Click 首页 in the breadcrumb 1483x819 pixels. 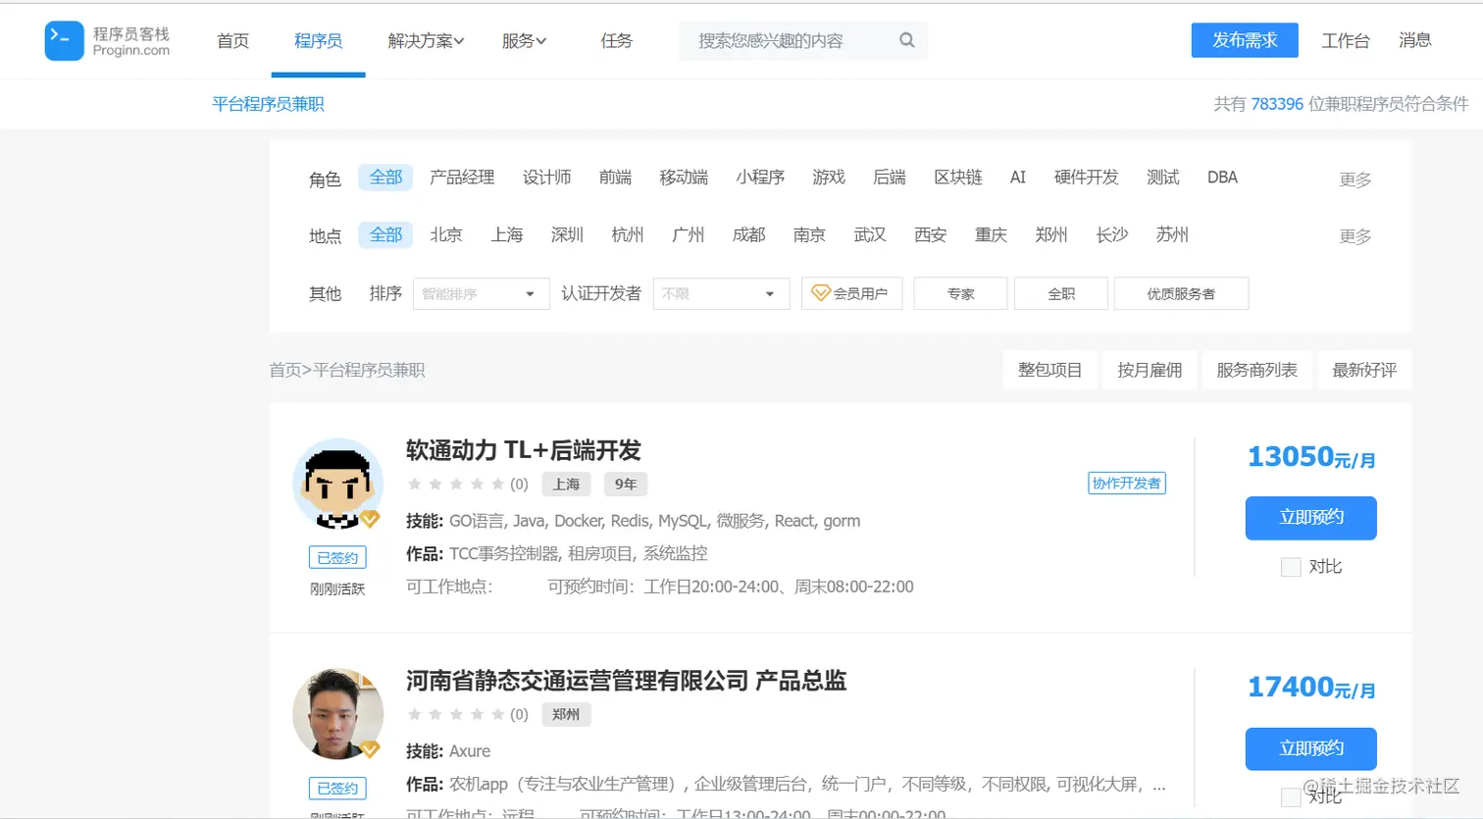pos(285,370)
